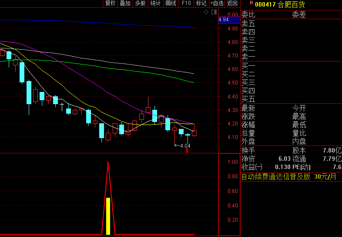This screenshot has width=342, height=237.
Task: Click the 收益(一) value 0.130
Action: [283, 167]
